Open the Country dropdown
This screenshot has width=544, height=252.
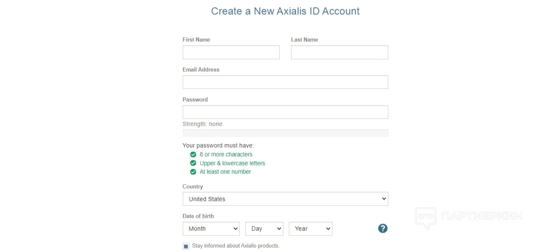285,199
